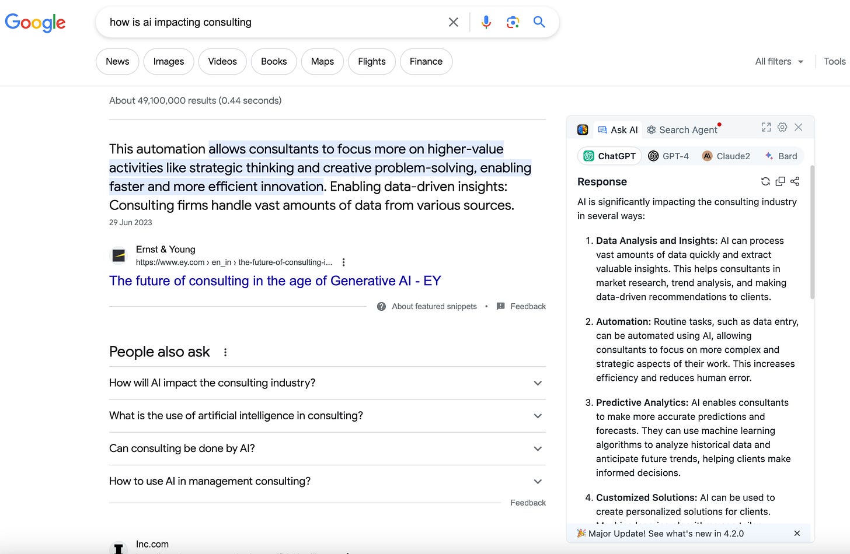
Task: Start voice search with microphone icon
Action: tap(486, 22)
